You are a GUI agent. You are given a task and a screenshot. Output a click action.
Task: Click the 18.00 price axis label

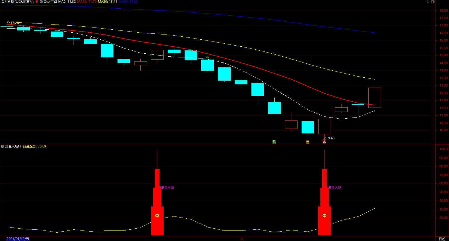tap(444, 11)
